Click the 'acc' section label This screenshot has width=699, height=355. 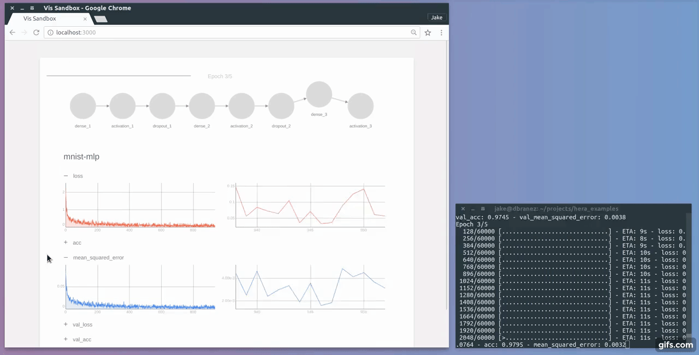(x=77, y=242)
